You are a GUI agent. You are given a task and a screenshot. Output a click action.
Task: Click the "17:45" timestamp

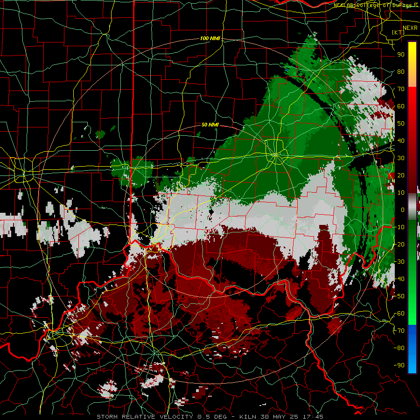tap(313, 417)
